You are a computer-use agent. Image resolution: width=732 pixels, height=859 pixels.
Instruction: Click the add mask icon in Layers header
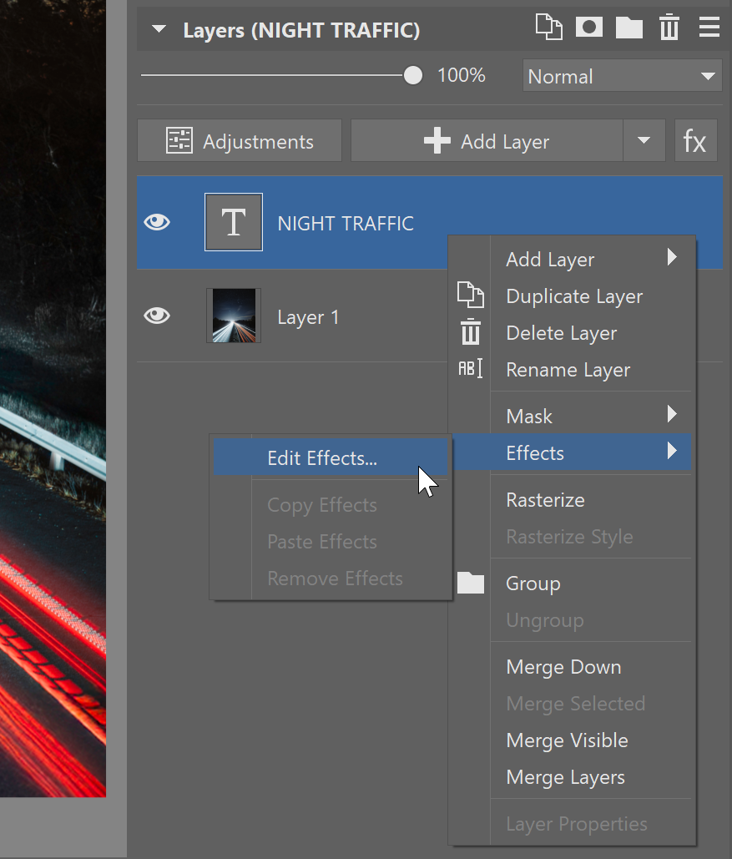click(x=589, y=28)
